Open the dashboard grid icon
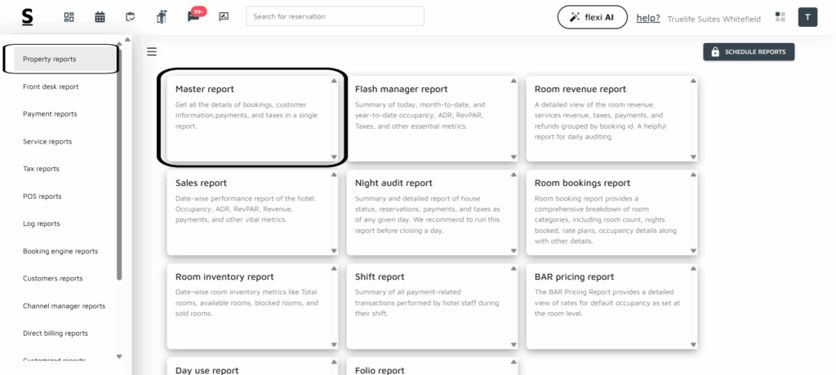Screen dimensions: 836x375 click(x=69, y=17)
